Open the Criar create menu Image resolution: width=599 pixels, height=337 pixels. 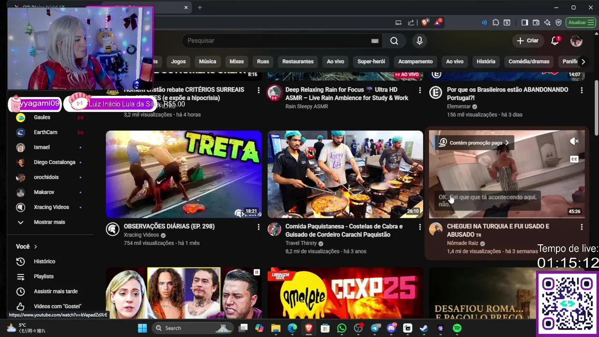[527, 41]
